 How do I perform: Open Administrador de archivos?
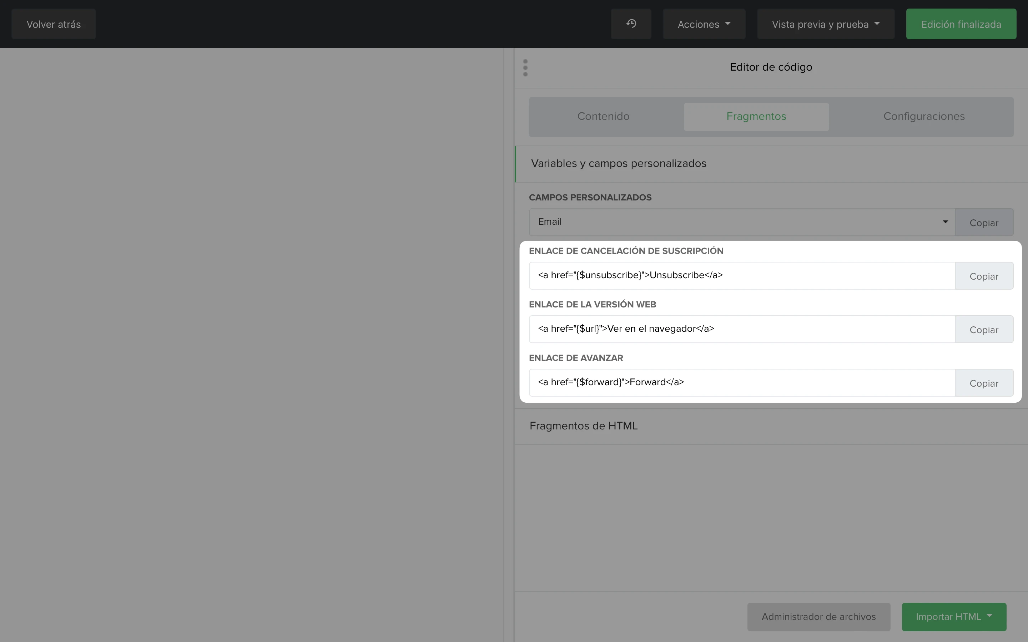tap(818, 617)
